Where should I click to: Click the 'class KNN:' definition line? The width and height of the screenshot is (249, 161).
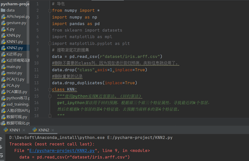pos(65,90)
